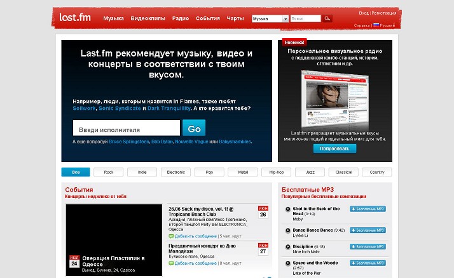Click the visual radio screenshot thumbnail
454x278 pixels.
(x=334, y=100)
